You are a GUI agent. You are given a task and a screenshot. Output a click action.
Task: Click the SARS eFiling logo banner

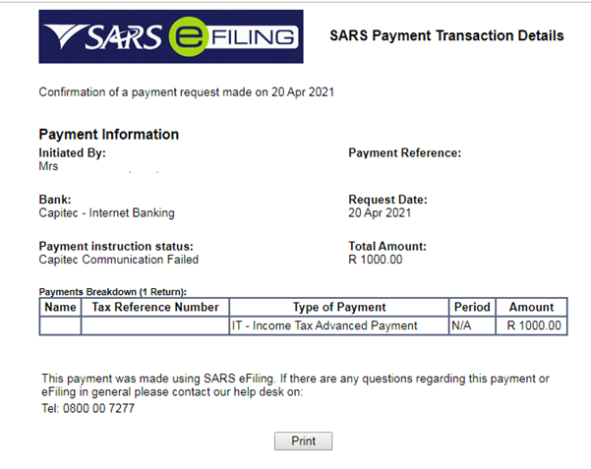point(171,36)
